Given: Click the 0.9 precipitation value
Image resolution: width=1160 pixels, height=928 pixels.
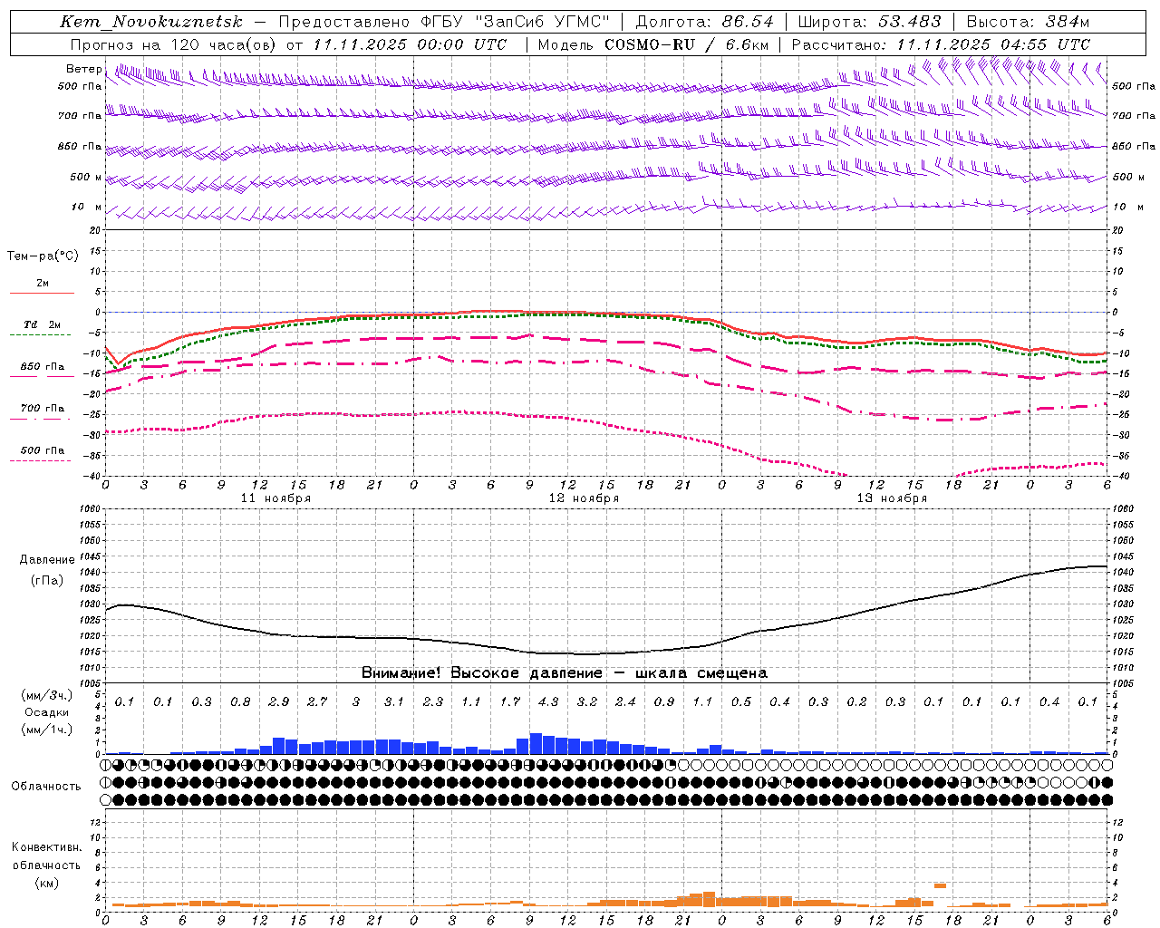Looking at the screenshot, I should [x=664, y=702].
